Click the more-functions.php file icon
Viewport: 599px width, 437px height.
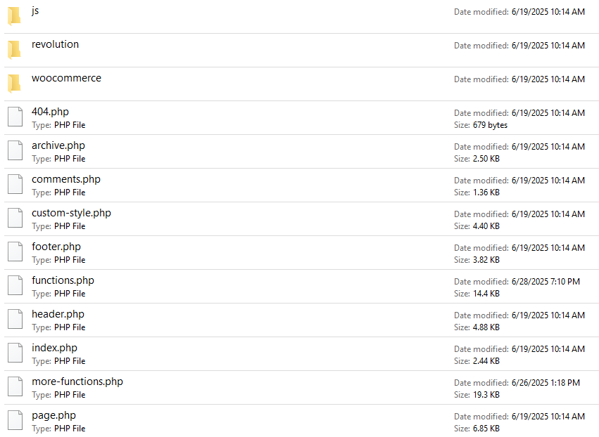click(15, 386)
